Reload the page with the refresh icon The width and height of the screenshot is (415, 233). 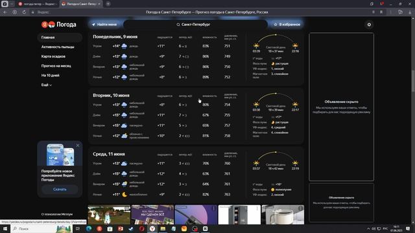[x=24, y=12]
